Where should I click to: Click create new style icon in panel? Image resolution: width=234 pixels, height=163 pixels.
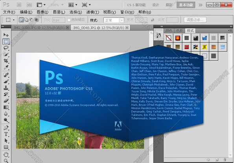pyautogui.click(x=217, y=160)
